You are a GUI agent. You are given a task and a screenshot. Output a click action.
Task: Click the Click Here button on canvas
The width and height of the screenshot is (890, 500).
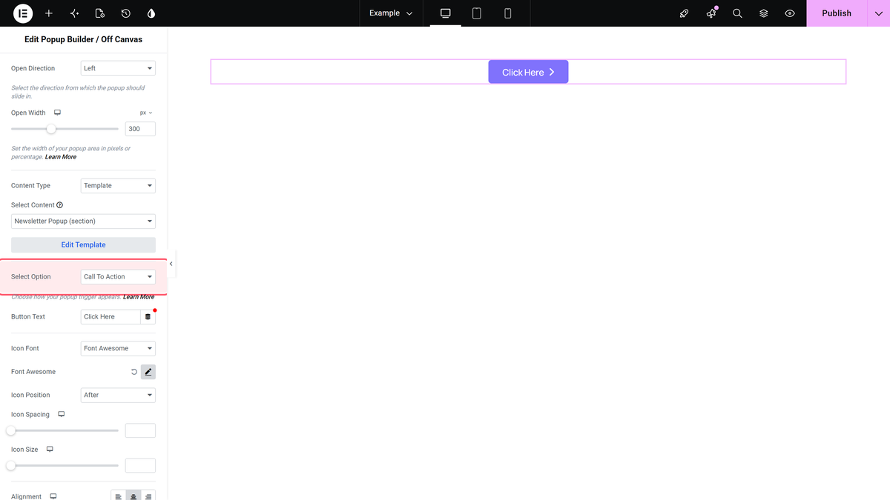tap(528, 72)
